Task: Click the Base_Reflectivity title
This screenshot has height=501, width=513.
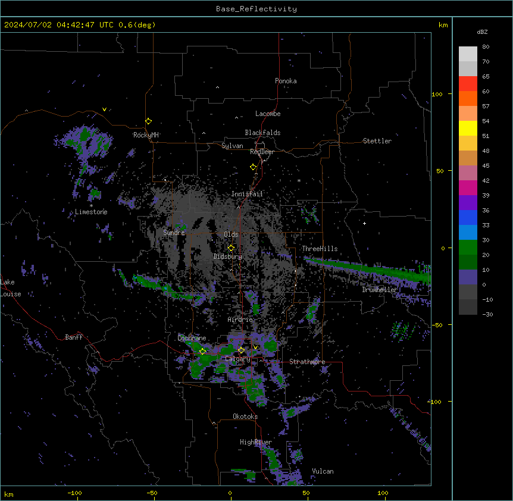Action: (x=256, y=9)
